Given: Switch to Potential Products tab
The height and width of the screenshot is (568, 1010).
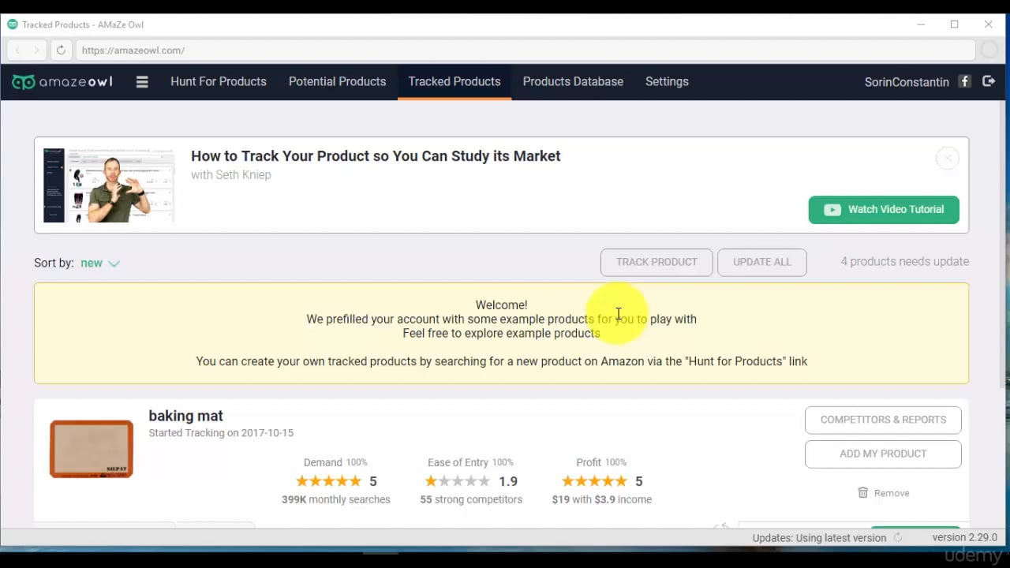Looking at the screenshot, I should point(337,81).
